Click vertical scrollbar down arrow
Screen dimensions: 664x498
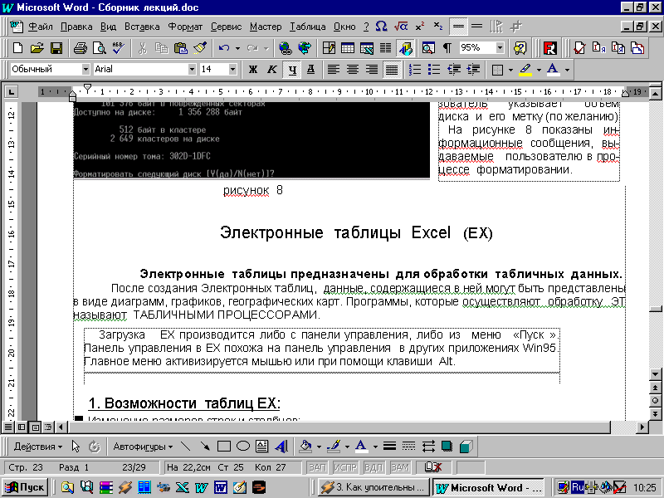click(x=655, y=374)
